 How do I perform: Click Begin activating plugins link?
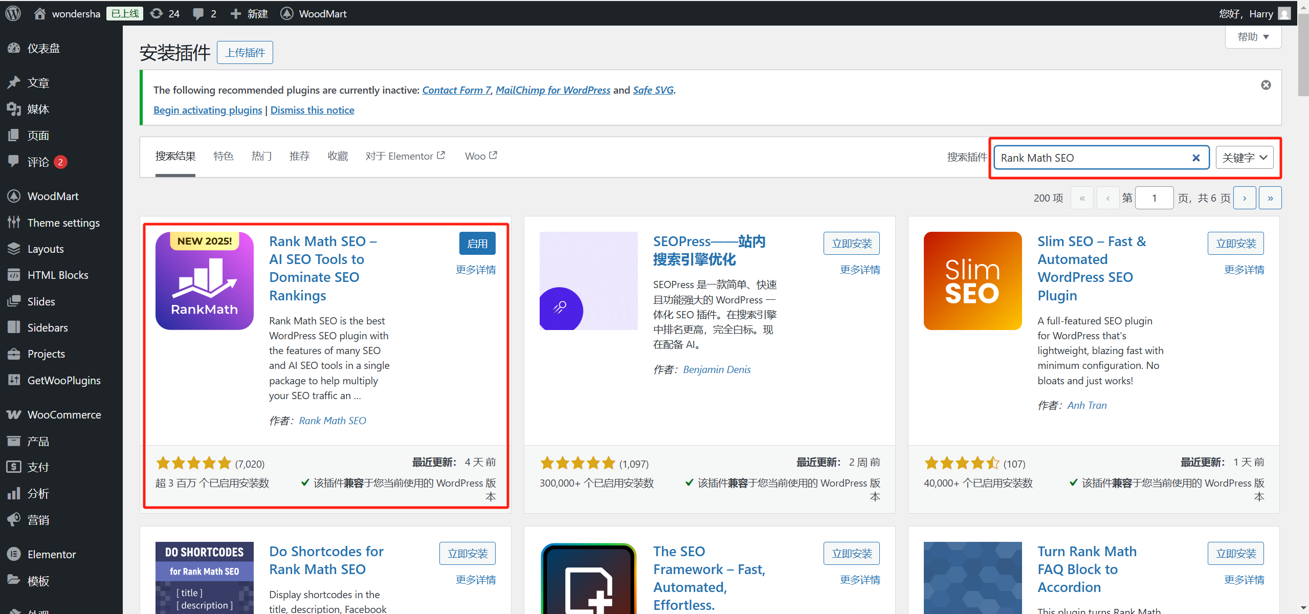tap(207, 109)
